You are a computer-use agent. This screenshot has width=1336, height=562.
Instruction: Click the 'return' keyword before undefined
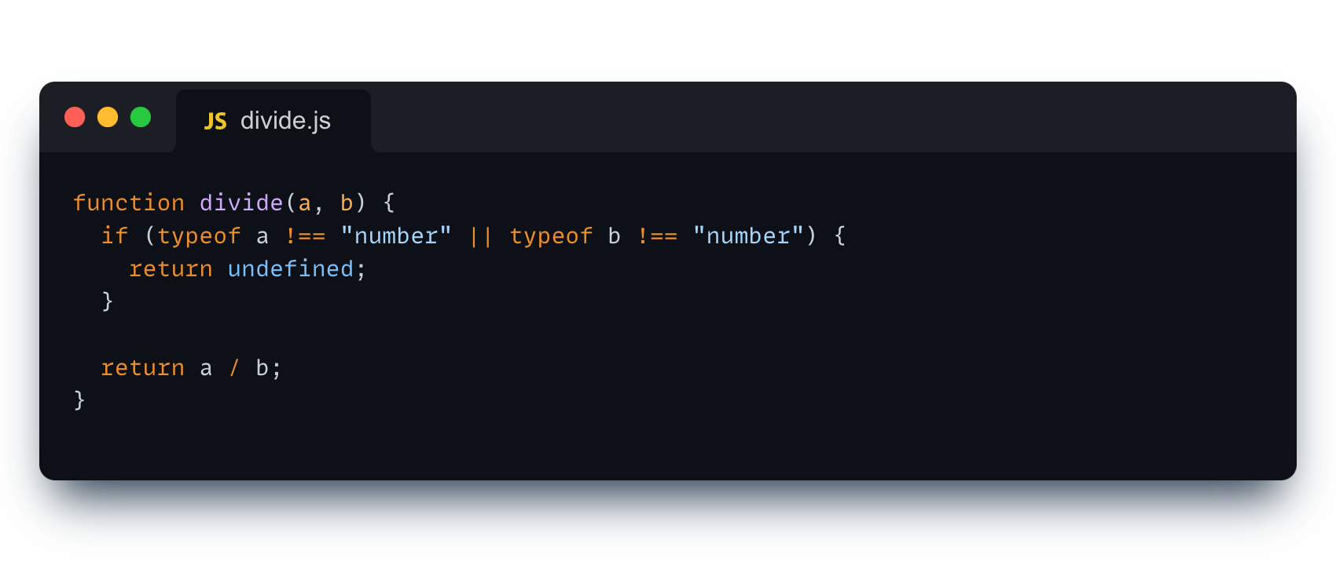click(x=171, y=269)
